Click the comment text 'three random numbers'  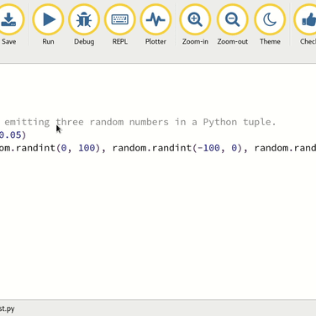(112, 122)
